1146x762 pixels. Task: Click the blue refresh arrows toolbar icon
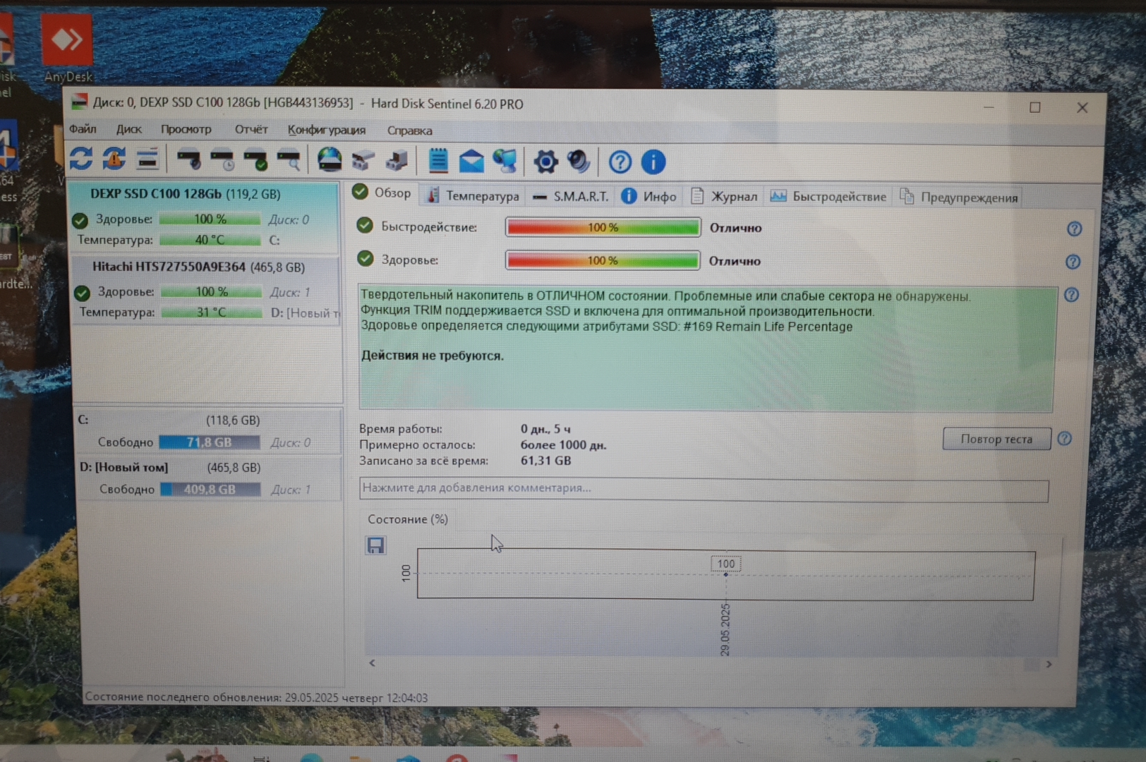[81, 159]
